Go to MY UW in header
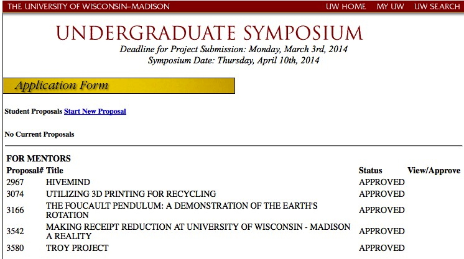 [x=390, y=7]
